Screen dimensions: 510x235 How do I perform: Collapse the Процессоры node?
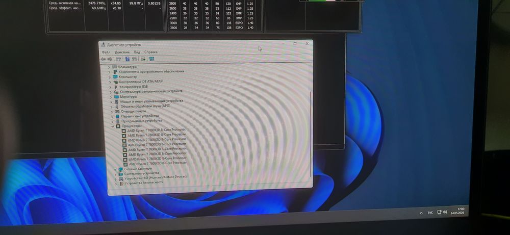click(113, 126)
